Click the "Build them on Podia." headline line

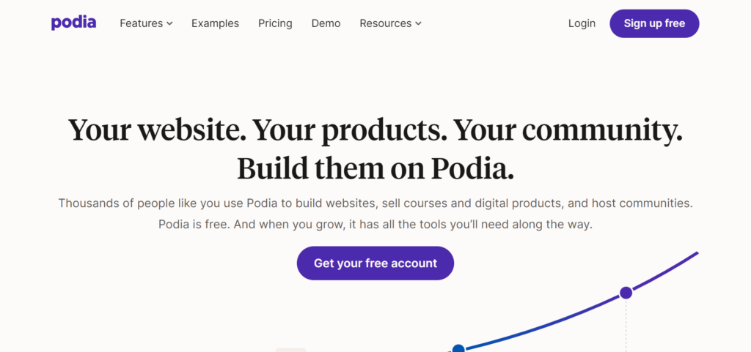coord(375,168)
